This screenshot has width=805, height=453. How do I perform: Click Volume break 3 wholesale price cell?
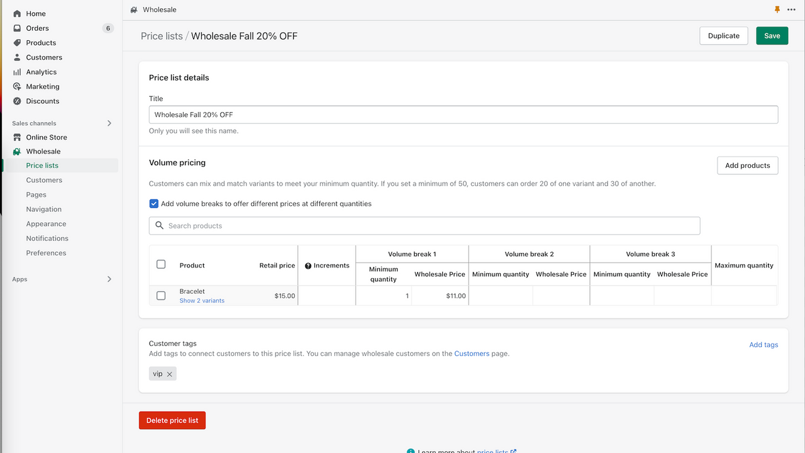(682, 296)
